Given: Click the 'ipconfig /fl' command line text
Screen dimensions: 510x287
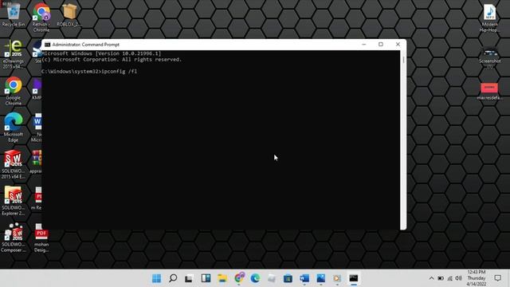Looking at the screenshot, I should tap(120, 71).
